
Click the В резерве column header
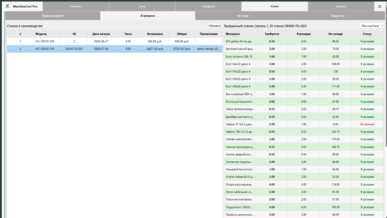[x=304, y=34]
